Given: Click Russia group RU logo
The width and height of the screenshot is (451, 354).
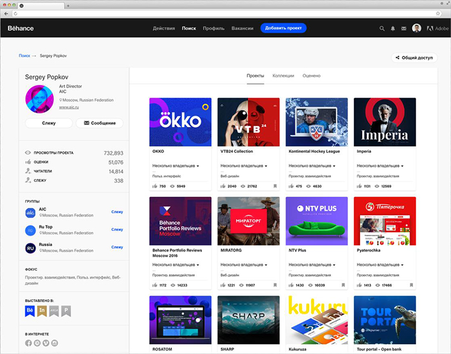Looking at the screenshot, I should (x=31, y=248).
